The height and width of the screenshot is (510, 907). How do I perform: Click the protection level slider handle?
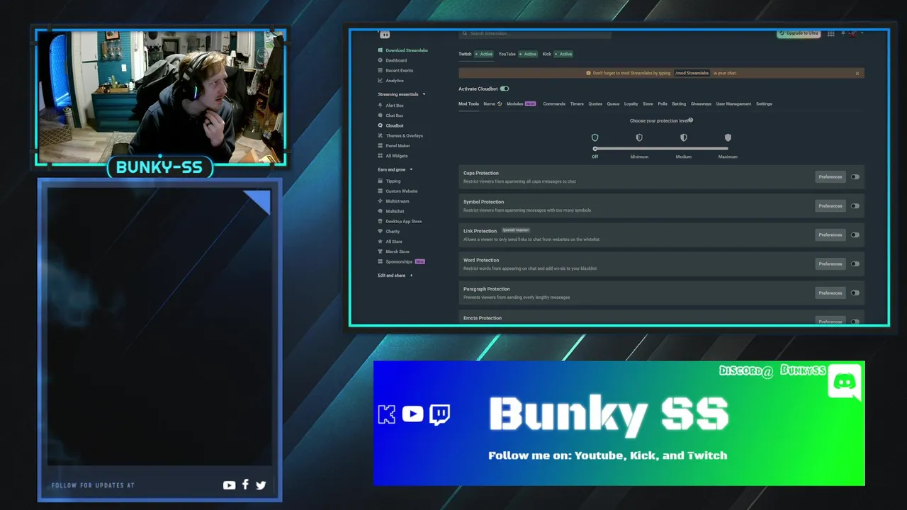(595, 149)
